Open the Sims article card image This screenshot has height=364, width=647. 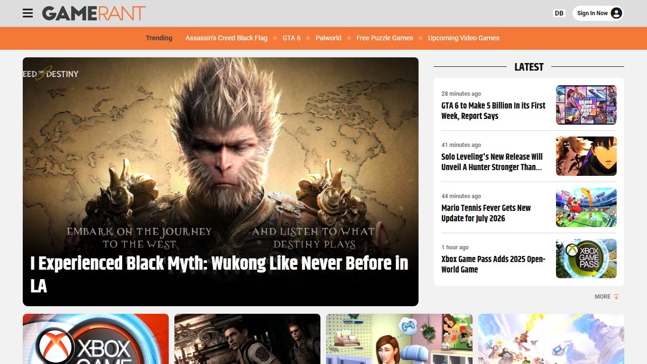pyautogui.click(x=399, y=339)
